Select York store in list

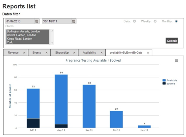tap(27, 42)
